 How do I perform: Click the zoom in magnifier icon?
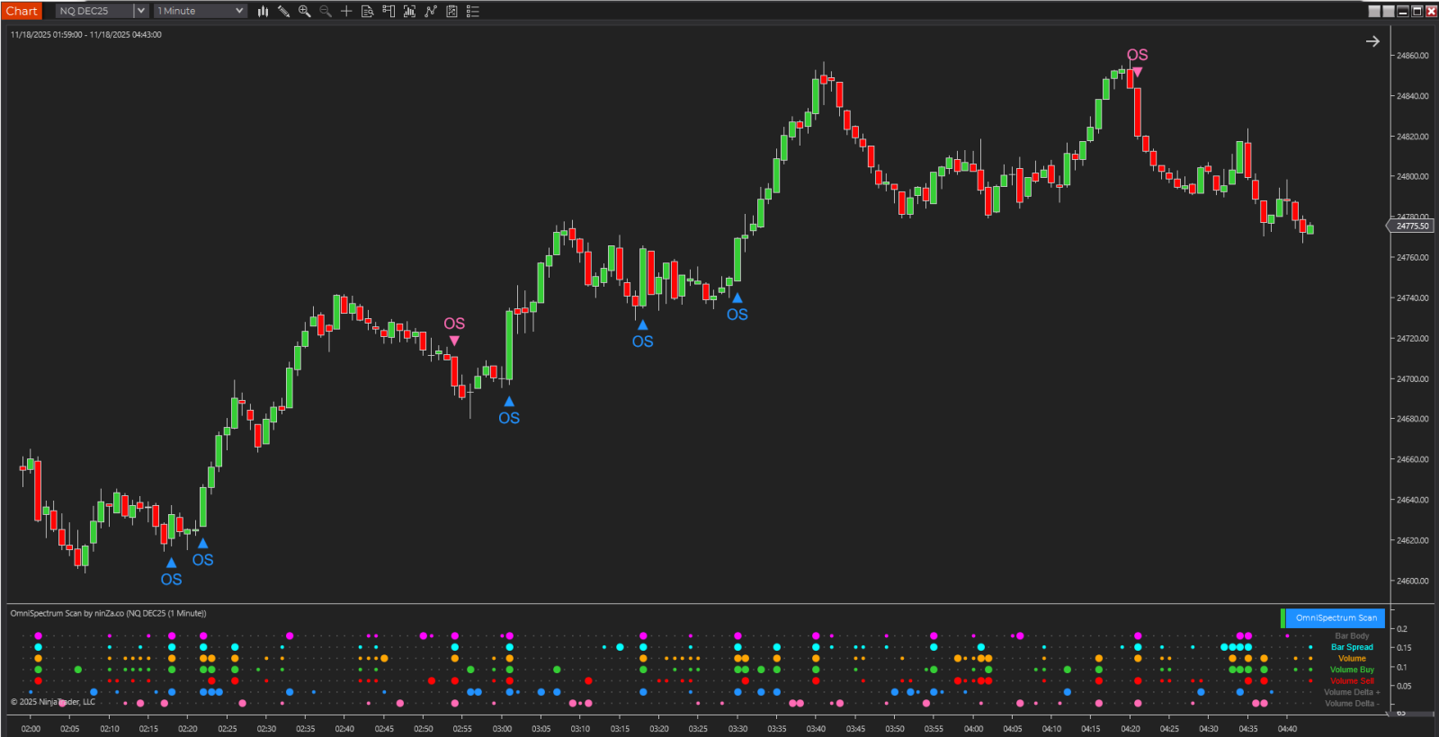(x=305, y=11)
